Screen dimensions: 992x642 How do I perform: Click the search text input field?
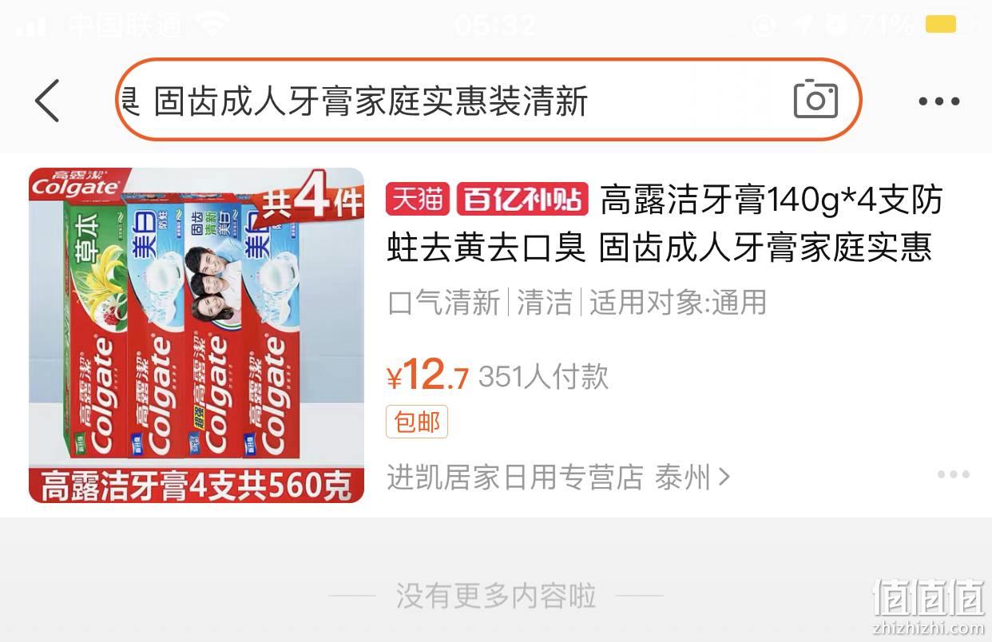point(489,101)
